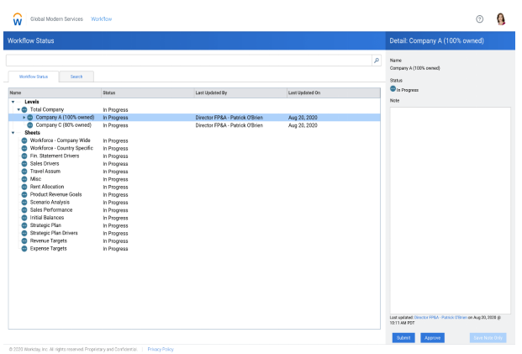Select the Expense Targets sheet
This screenshot has width=522, height=354.
tap(48, 248)
